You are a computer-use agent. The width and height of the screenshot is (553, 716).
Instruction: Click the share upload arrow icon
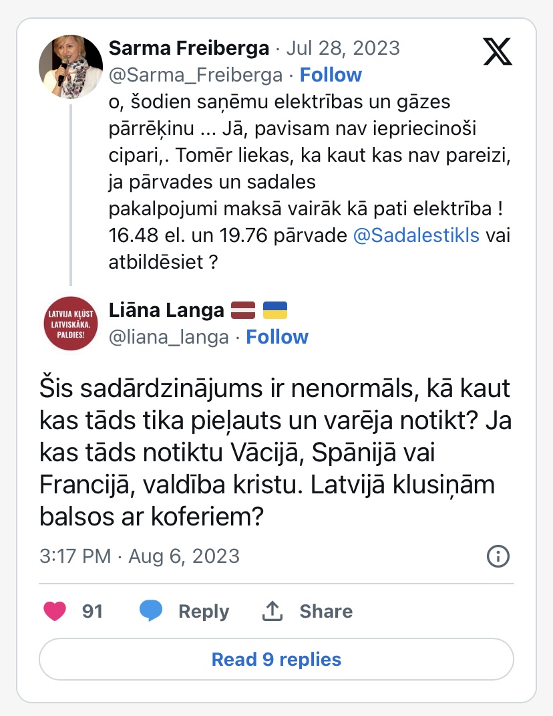(x=272, y=611)
